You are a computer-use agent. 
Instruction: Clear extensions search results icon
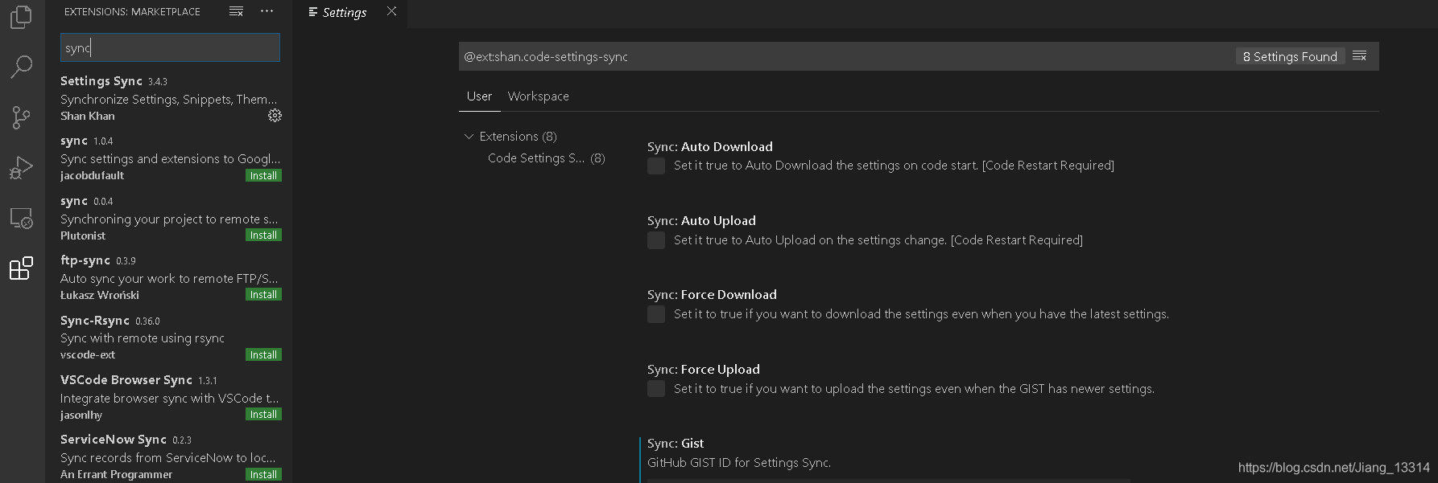[236, 11]
